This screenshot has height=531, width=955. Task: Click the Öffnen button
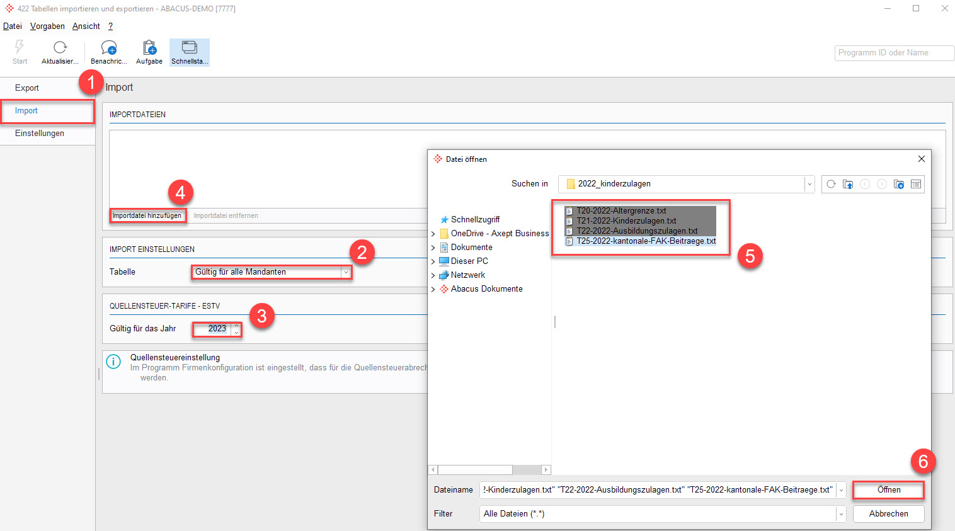click(888, 489)
